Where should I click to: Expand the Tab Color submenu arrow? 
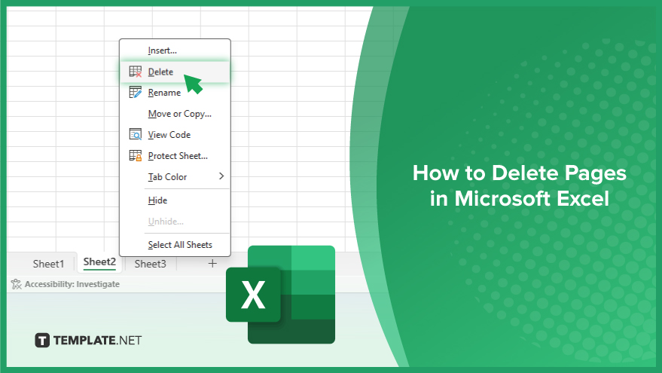(221, 176)
